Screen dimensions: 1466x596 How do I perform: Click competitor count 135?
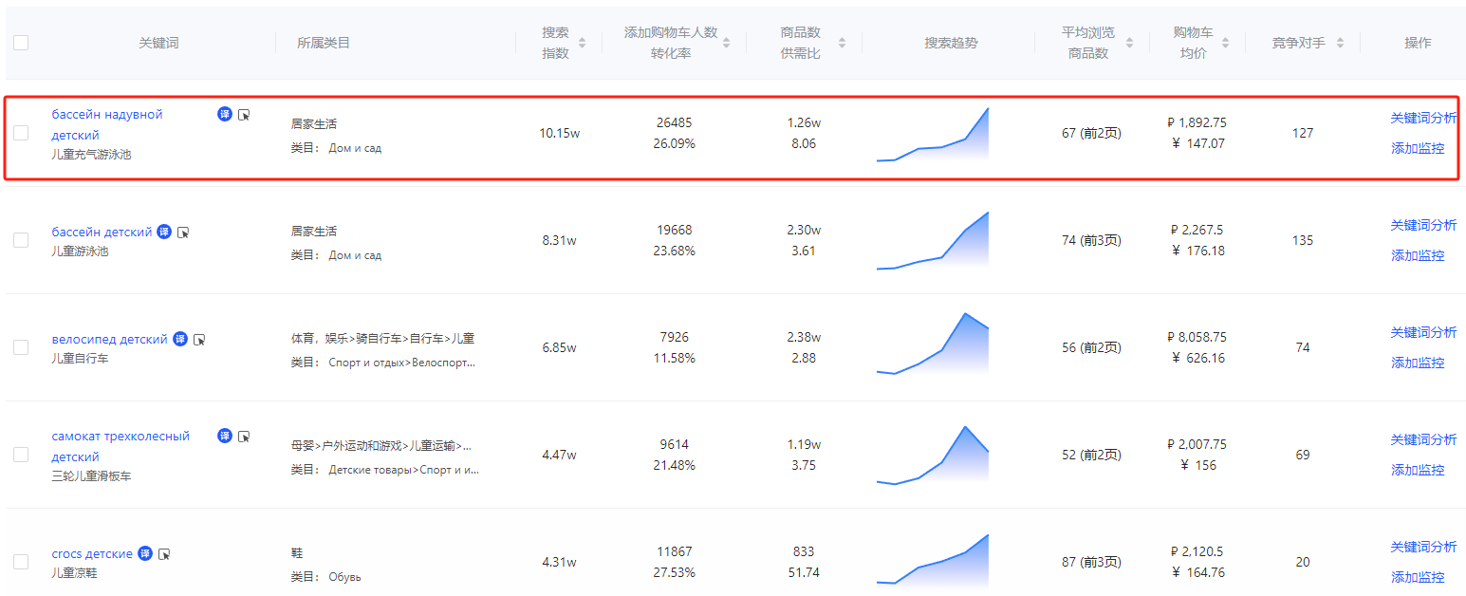point(1303,240)
